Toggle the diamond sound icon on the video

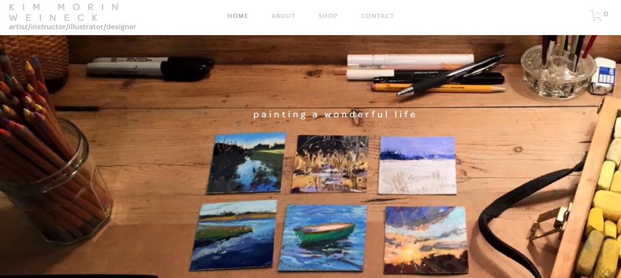(x=608, y=272)
